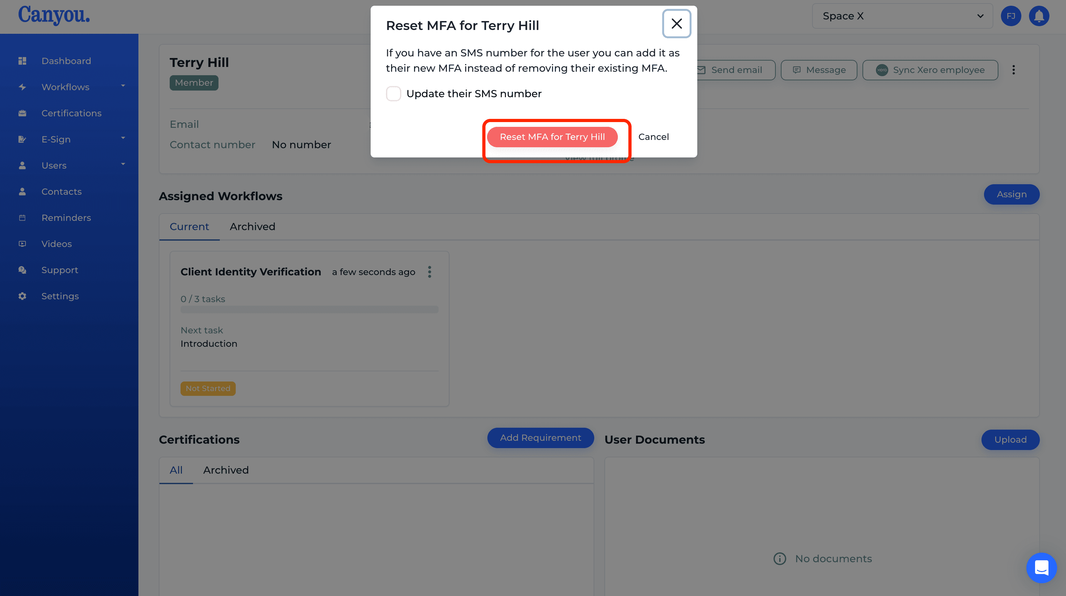This screenshot has height=596, width=1066.
Task: Open Contacts in sidebar
Action: [62, 192]
